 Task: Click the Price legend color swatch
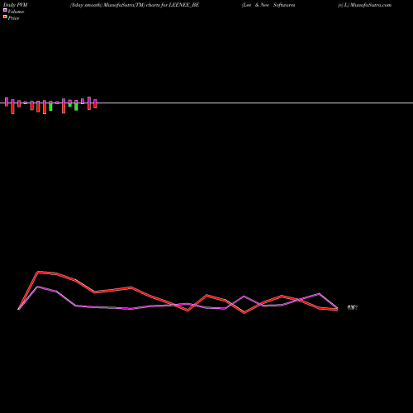pos(5,17)
